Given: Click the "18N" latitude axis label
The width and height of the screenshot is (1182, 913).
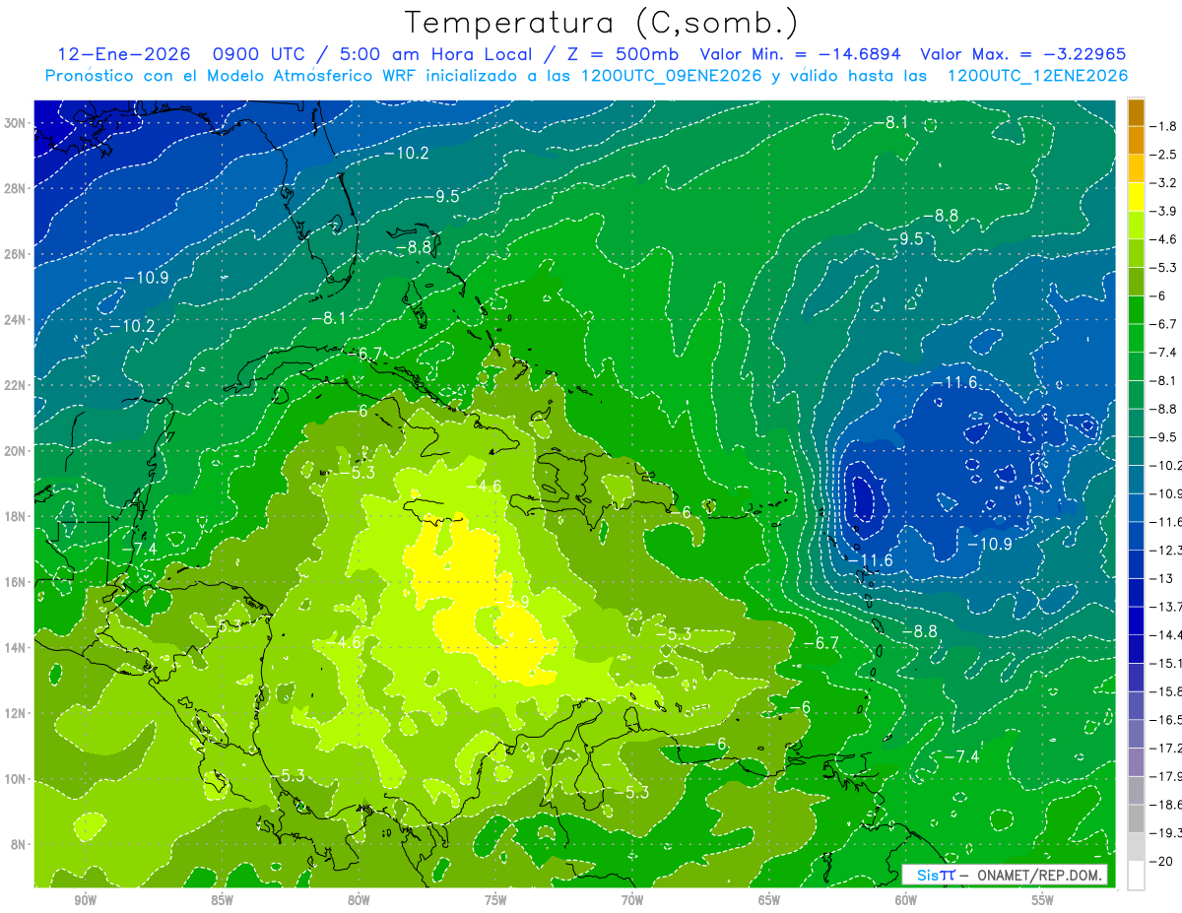Looking at the screenshot, I should (16, 516).
